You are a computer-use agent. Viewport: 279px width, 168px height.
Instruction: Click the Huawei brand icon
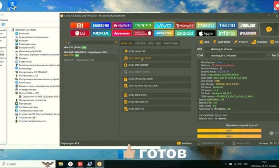point(122,25)
